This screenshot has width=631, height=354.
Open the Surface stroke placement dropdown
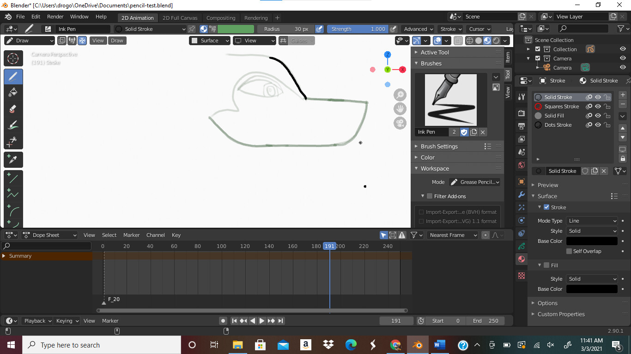[x=210, y=41]
